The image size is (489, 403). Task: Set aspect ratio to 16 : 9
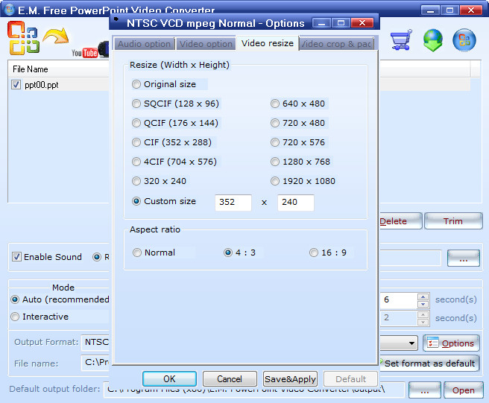[x=314, y=252]
